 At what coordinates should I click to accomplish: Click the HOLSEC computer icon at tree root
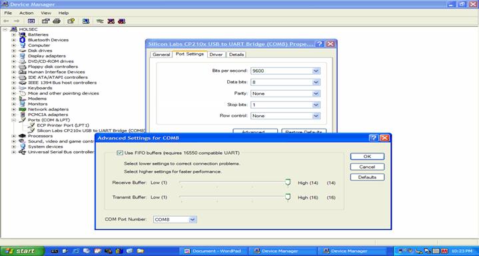(x=13, y=29)
